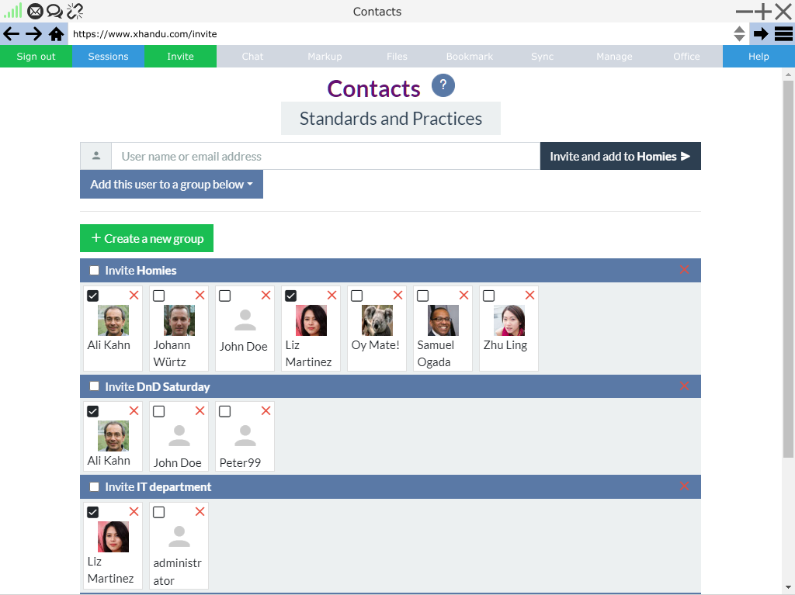Click the user name or email input field
Viewport: 795px width, 595px height.
pyautogui.click(x=325, y=156)
